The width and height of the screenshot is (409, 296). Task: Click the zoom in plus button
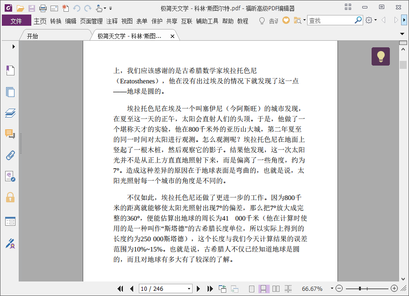394,289
